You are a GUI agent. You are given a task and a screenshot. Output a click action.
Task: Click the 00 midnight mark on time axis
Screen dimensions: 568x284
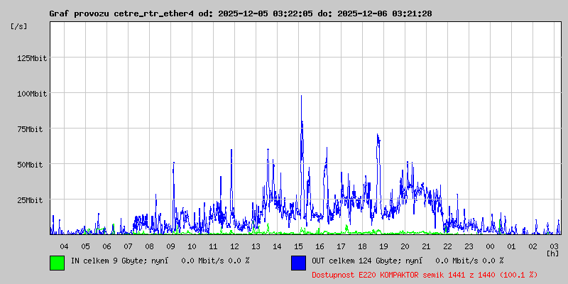coord(490,246)
